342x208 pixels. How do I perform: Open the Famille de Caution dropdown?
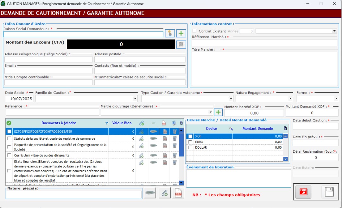[135, 99]
